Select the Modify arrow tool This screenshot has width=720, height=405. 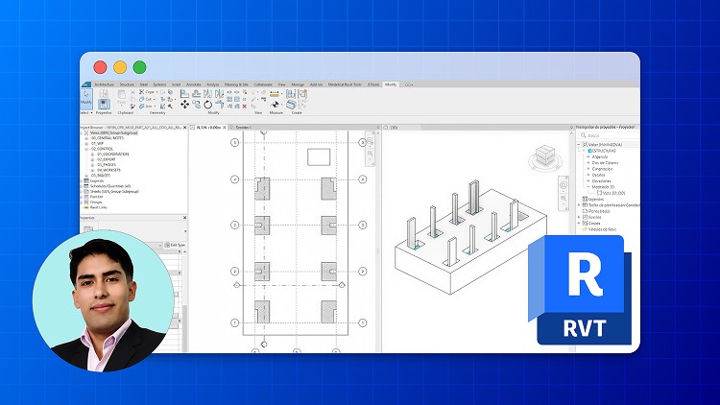click(x=85, y=97)
